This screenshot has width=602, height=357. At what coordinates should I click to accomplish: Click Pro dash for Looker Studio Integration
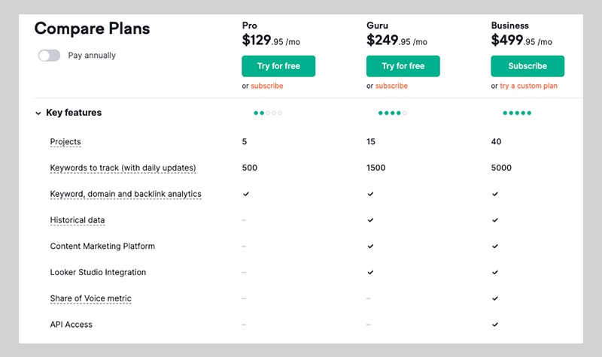(244, 272)
